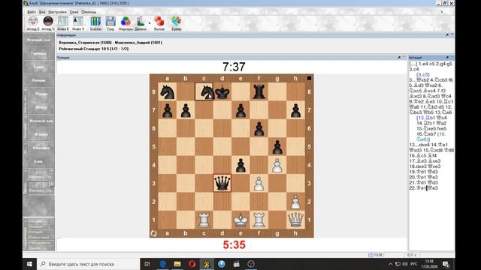
Task: Click the black face Аплод Ч icon
Action: (x=48, y=23)
